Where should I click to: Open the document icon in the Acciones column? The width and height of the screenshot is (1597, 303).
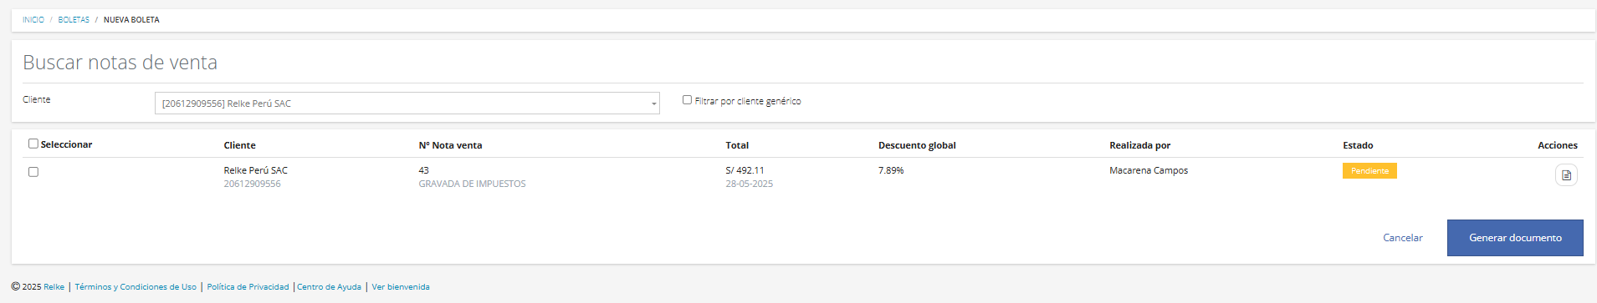tap(1566, 175)
